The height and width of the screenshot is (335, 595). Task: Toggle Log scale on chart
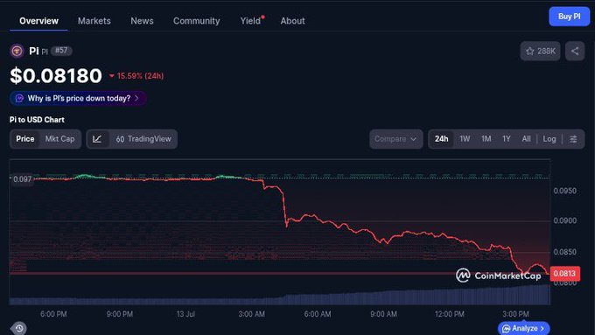[x=549, y=139]
